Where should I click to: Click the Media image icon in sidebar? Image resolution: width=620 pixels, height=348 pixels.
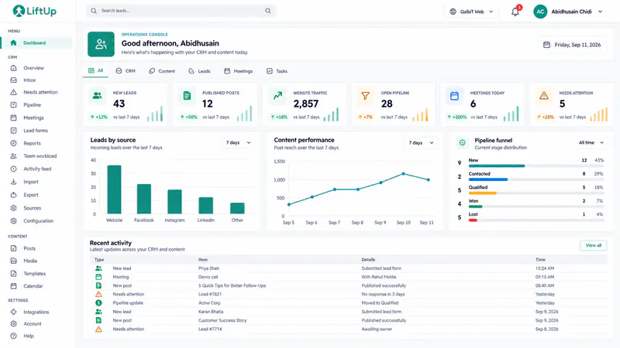point(13,261)
